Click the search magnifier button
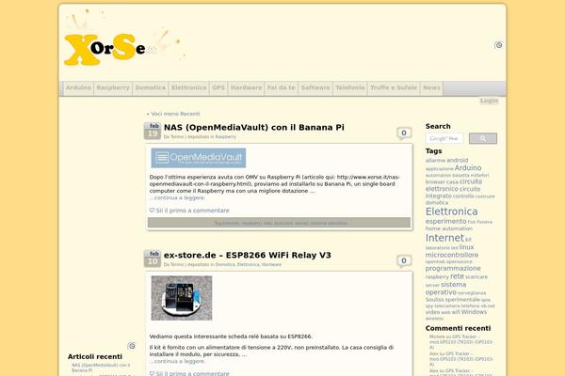 483,138
